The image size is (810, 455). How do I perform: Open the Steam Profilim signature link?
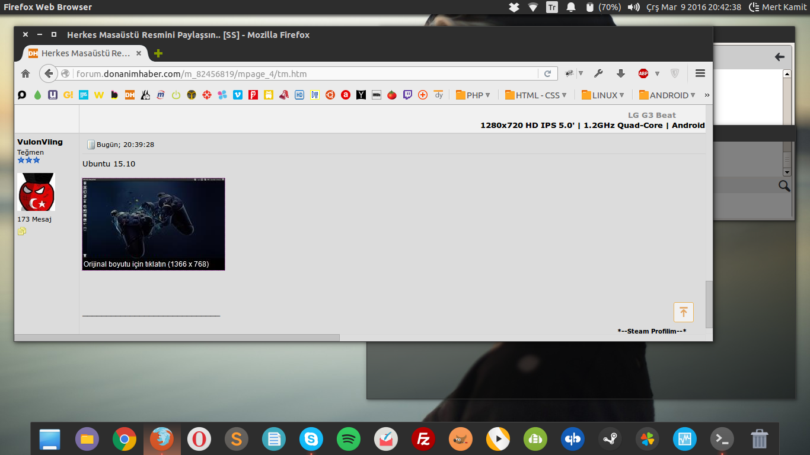pyautogui.click(x=652, y=331)
